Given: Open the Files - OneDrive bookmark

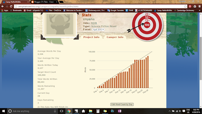Looking at the screenshot, I should tap(53, 10).
